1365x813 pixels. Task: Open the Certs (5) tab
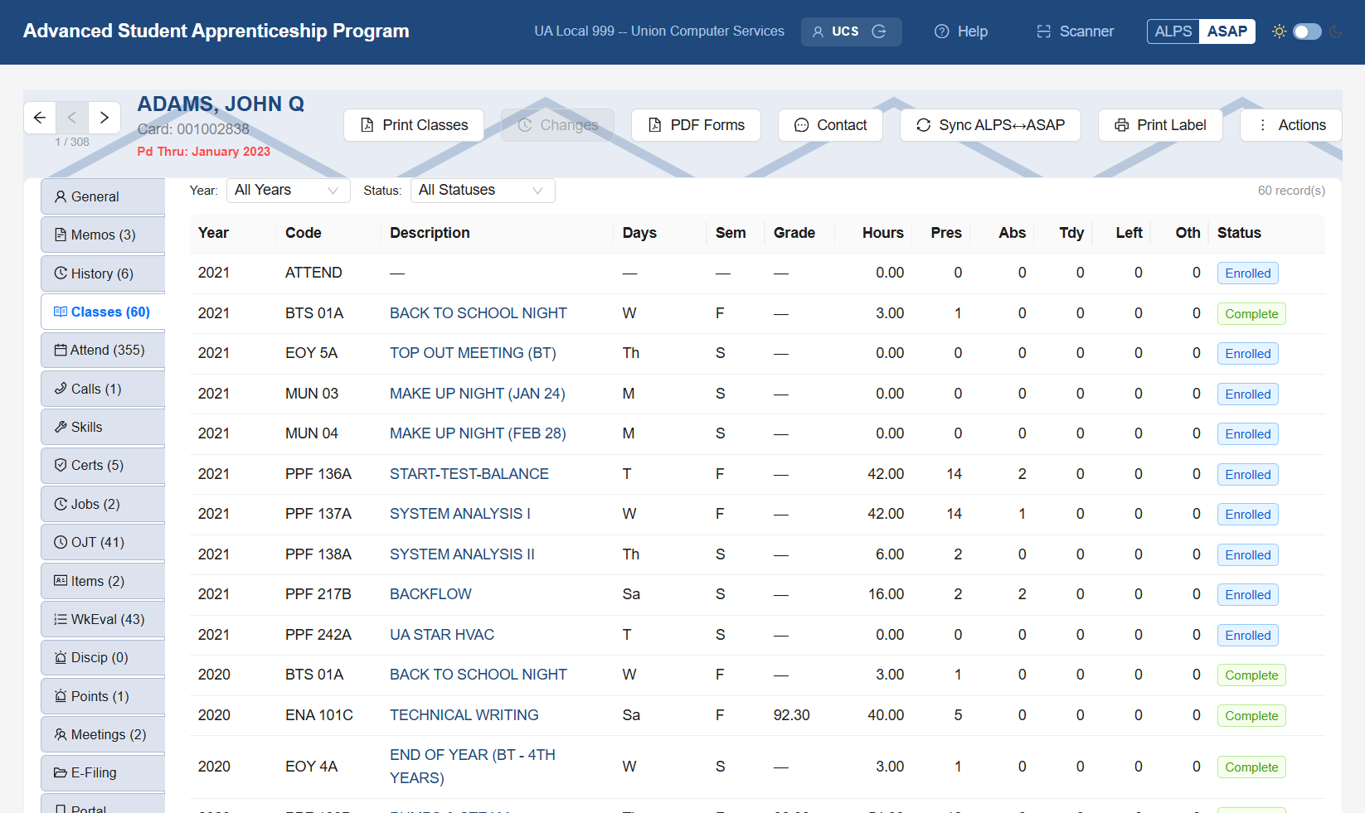pyautogui.click(x=103, y=466)
